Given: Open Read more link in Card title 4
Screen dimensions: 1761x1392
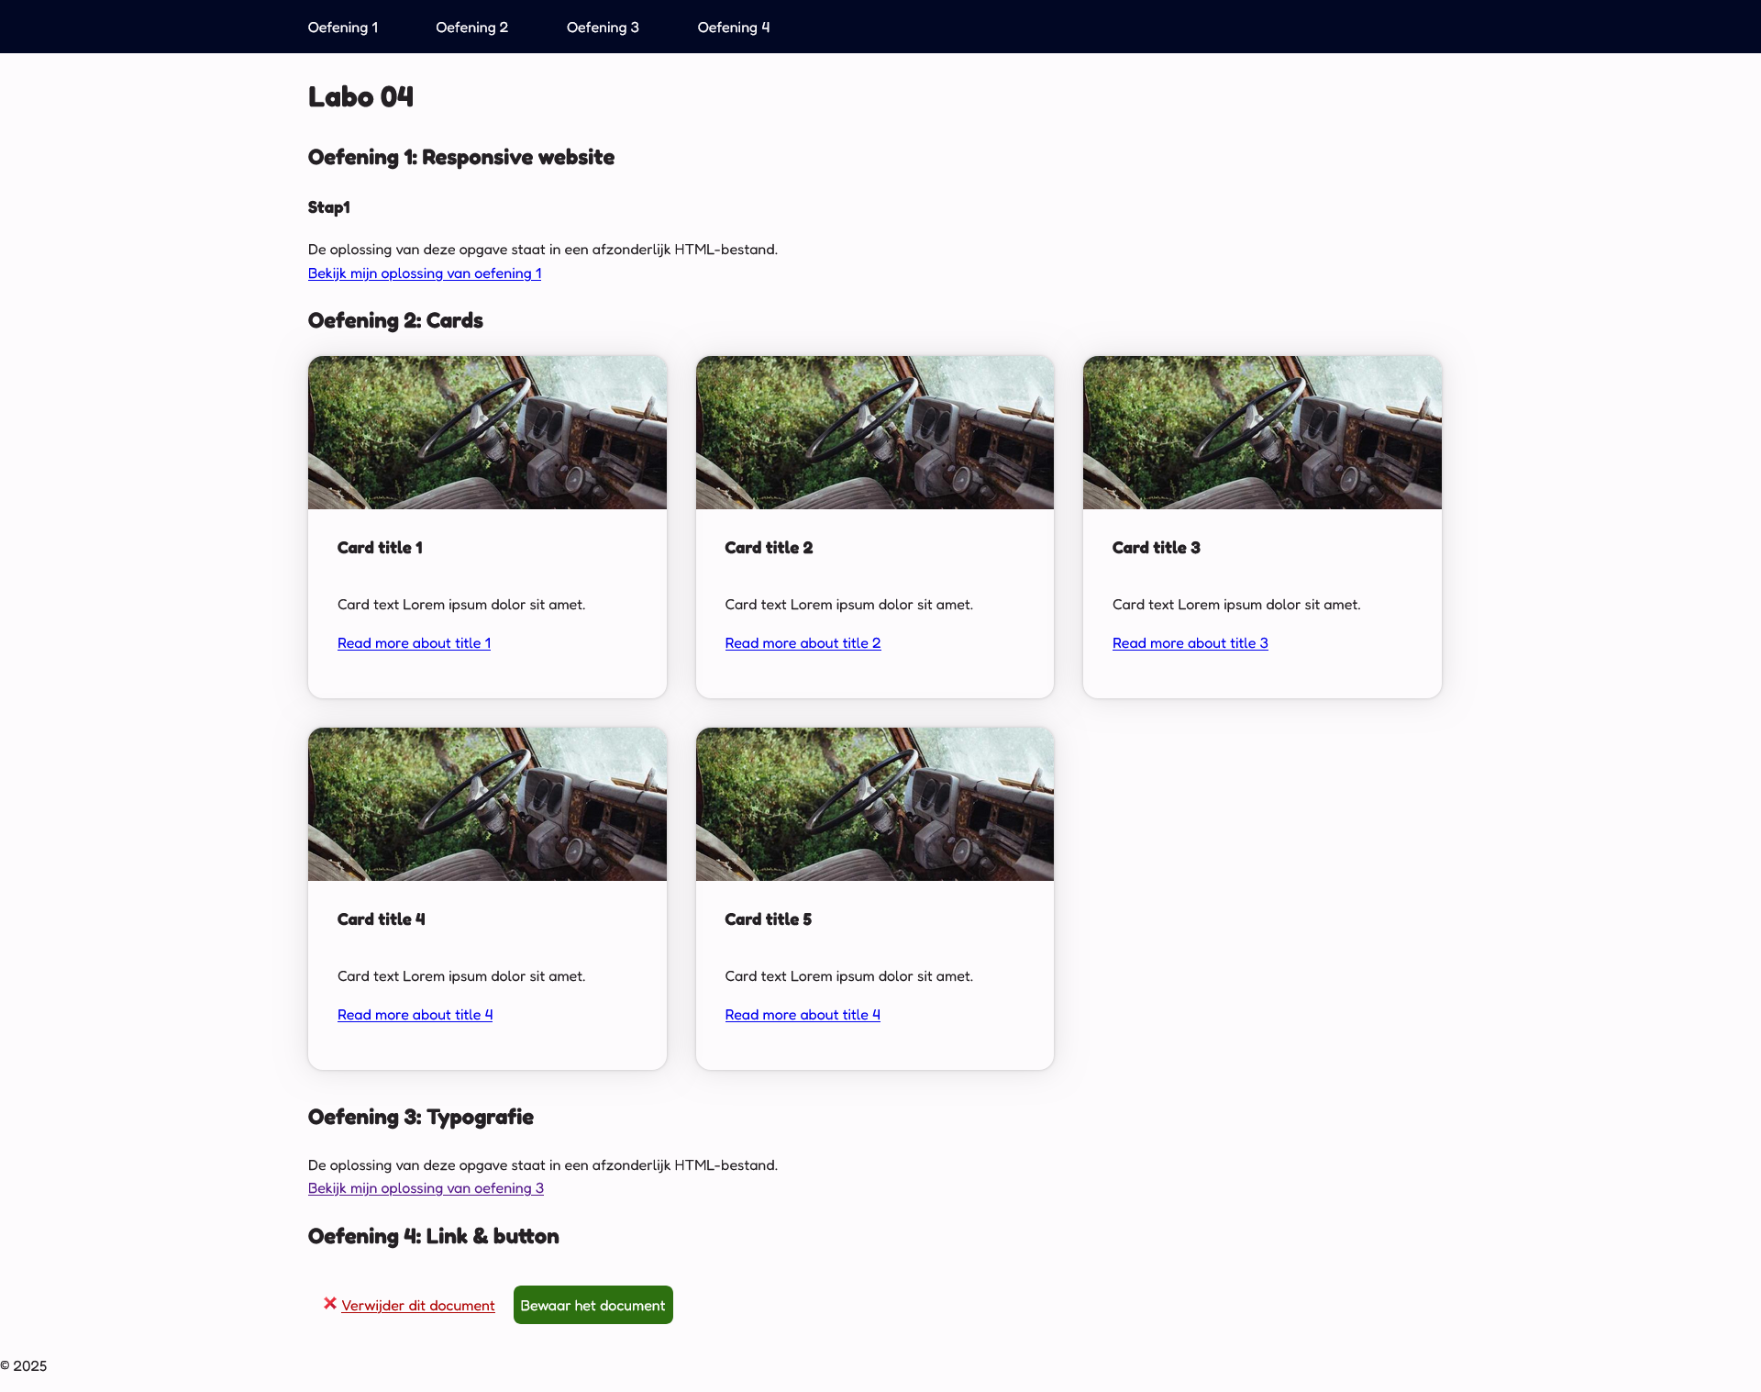Looking at the screenshot, I should [x=415, y=1015].
